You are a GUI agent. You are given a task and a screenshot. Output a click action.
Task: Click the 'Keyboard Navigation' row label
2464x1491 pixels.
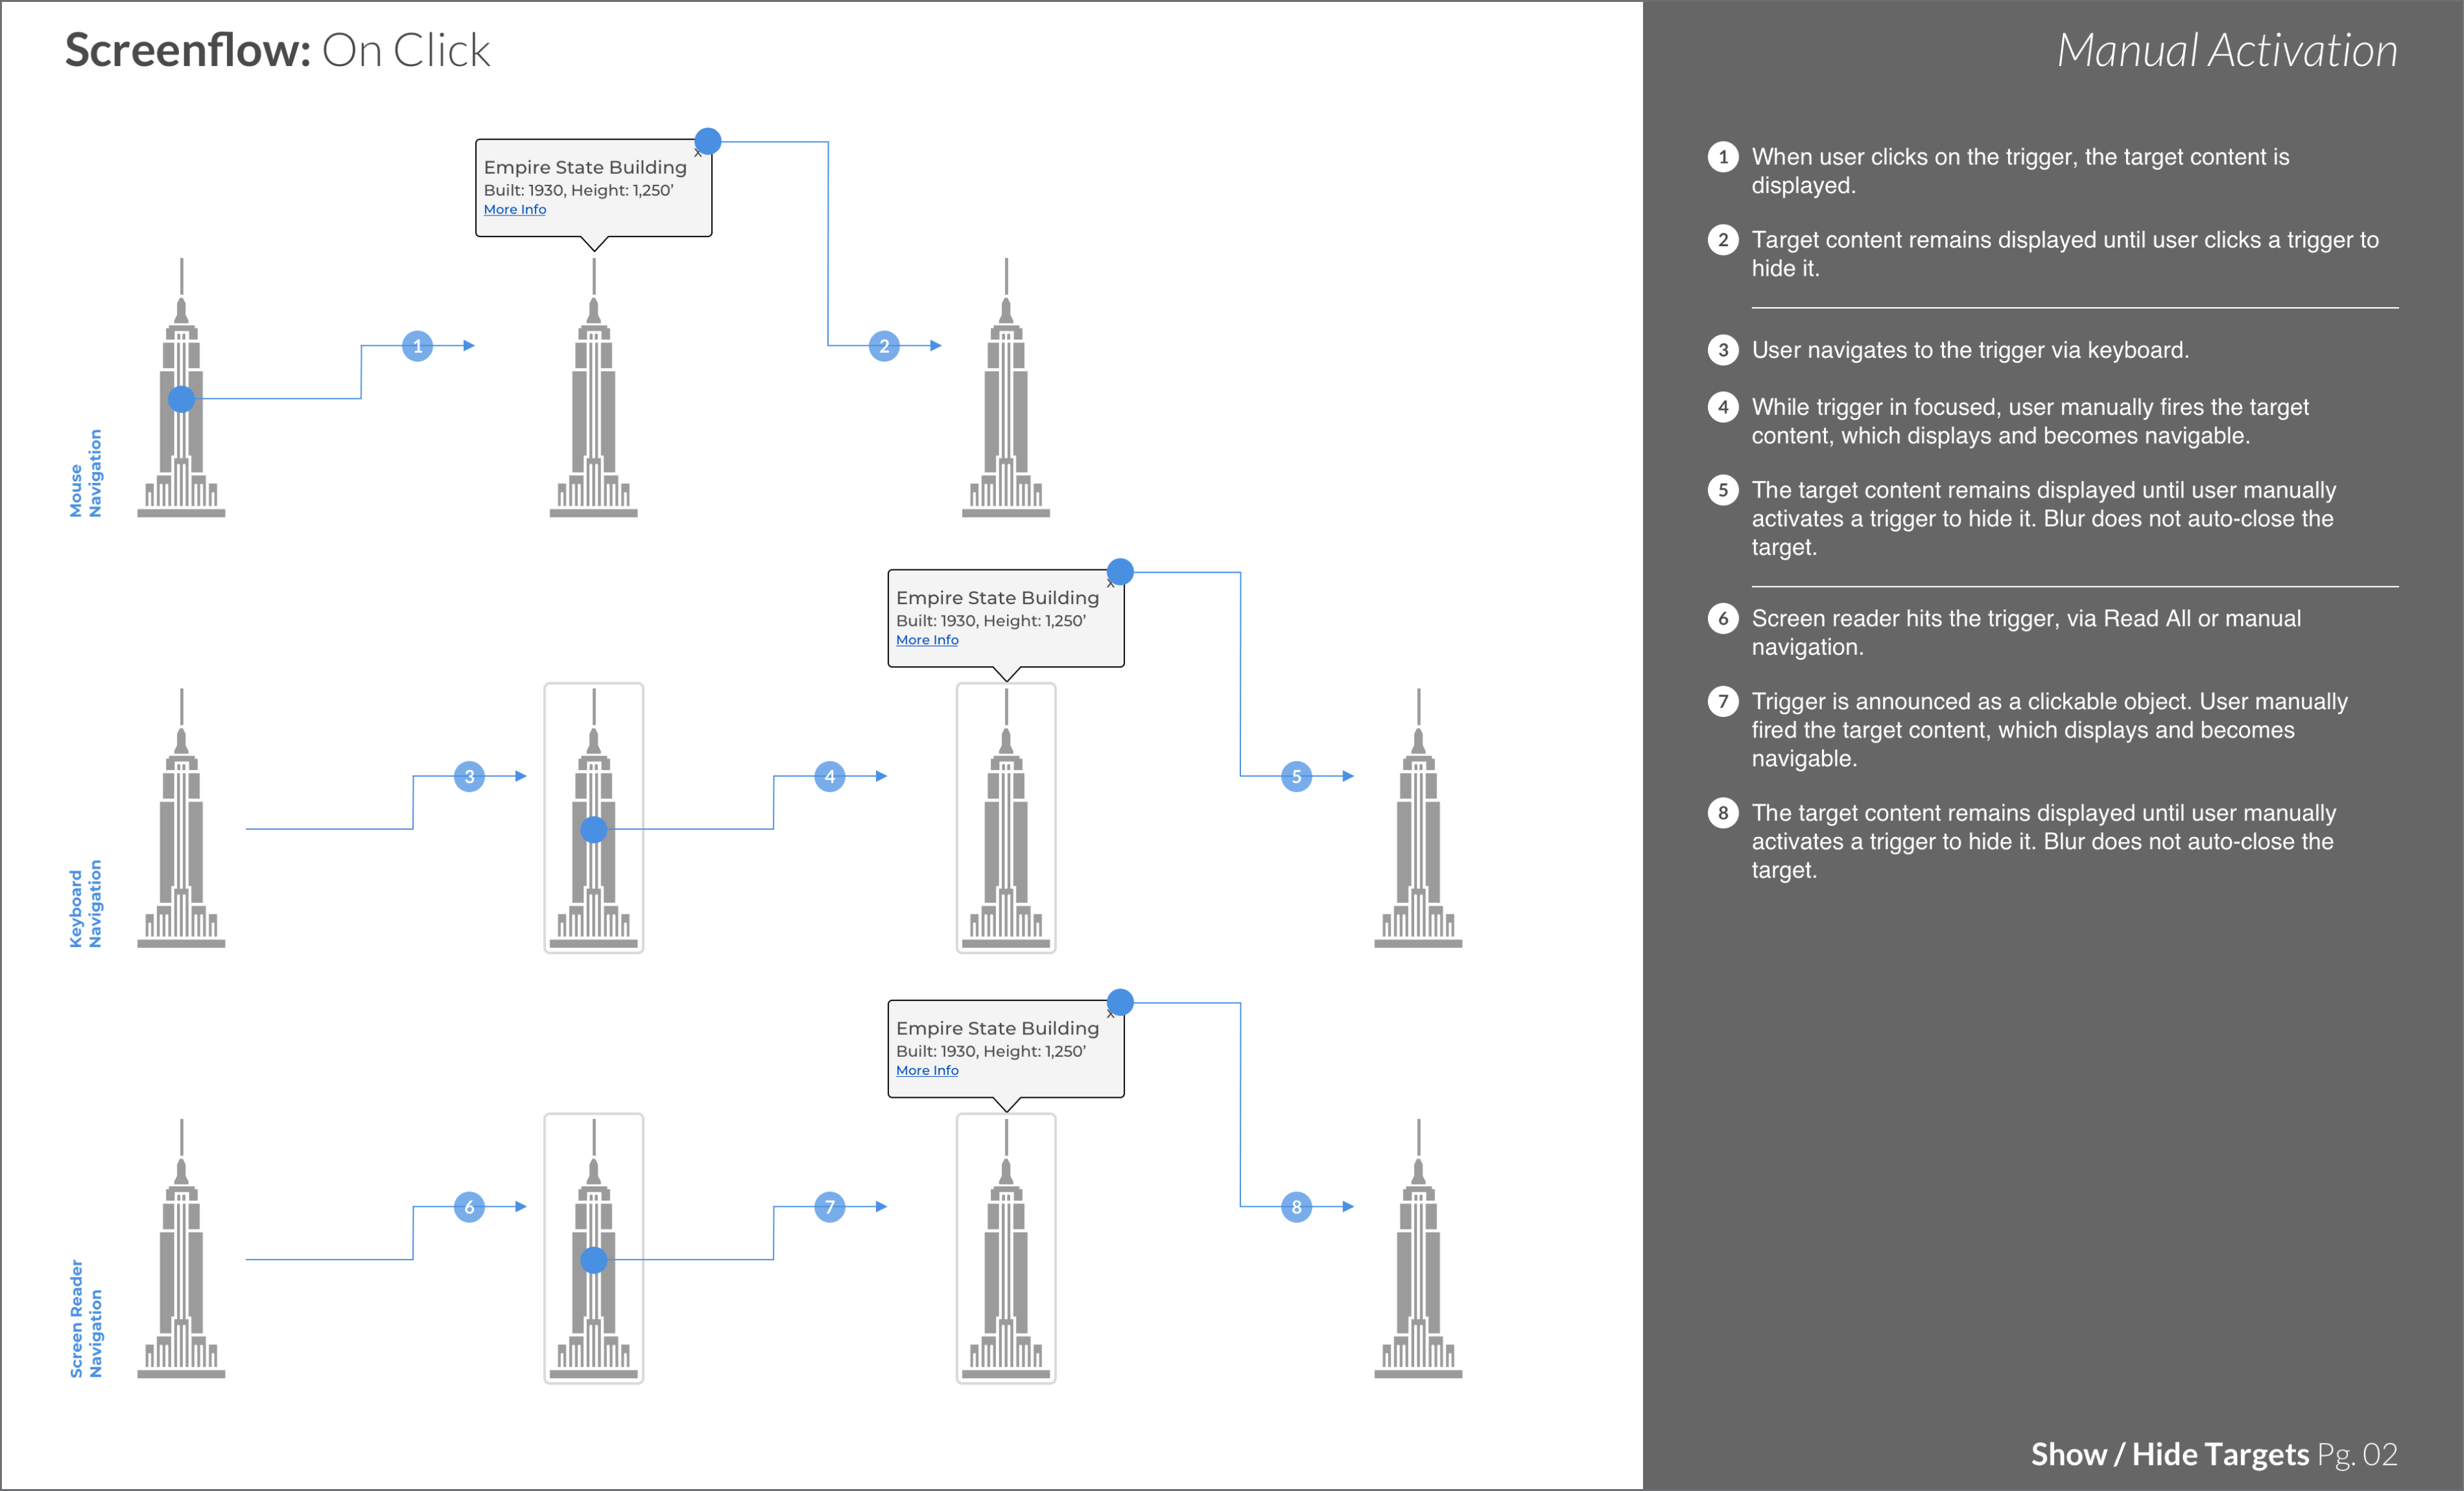(86, 904)
